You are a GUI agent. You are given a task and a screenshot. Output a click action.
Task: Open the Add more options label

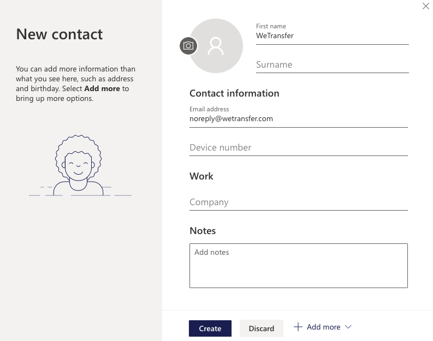click(323, 327)
